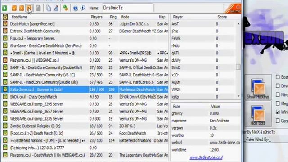Uncheck the Infini checkbox in background window
The image size is (288, 162).
click(278, 112)
